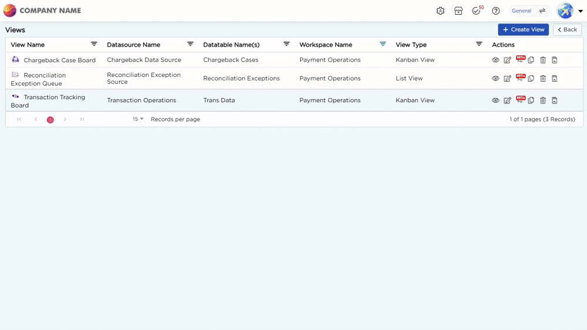Preview Reconciliation Exception Queue with eye icon
Image resolution: width=587 pixels, height=330 pixels.
coord(495,78)
